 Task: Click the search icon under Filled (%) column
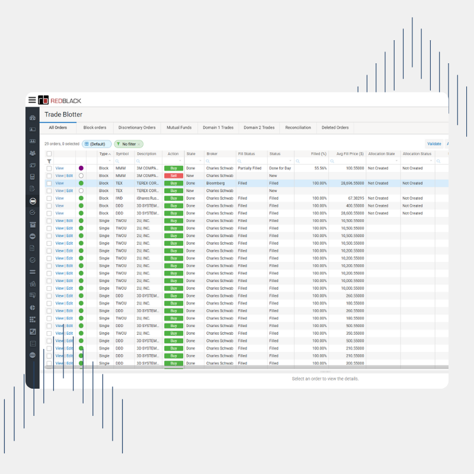click(297, 161)
